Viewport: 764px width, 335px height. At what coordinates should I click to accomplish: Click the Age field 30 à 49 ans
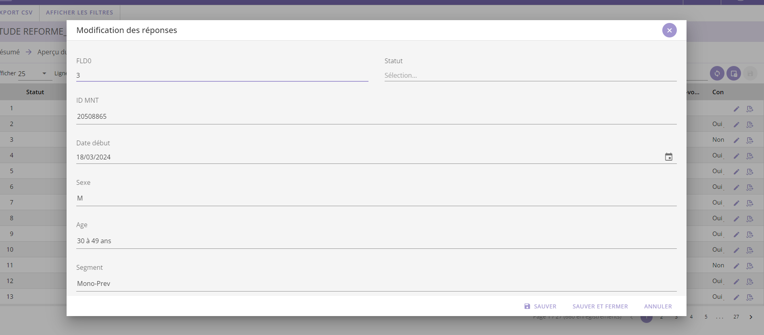[376, 241]
